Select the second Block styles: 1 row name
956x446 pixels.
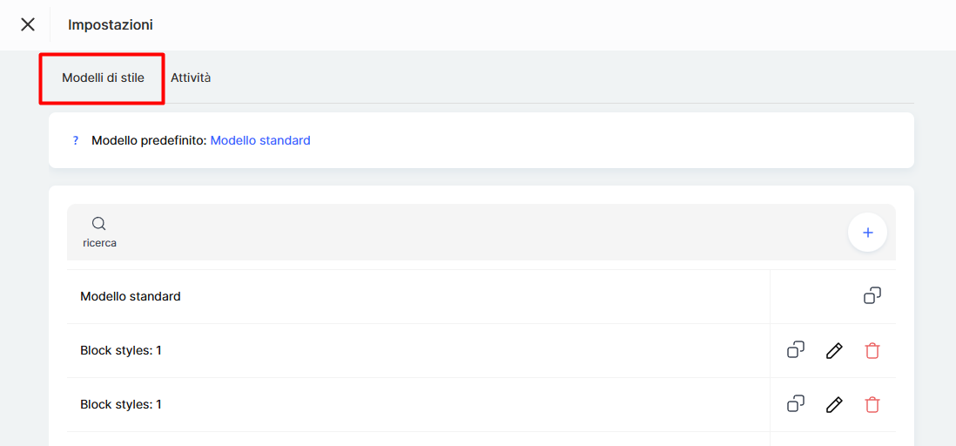121,404
